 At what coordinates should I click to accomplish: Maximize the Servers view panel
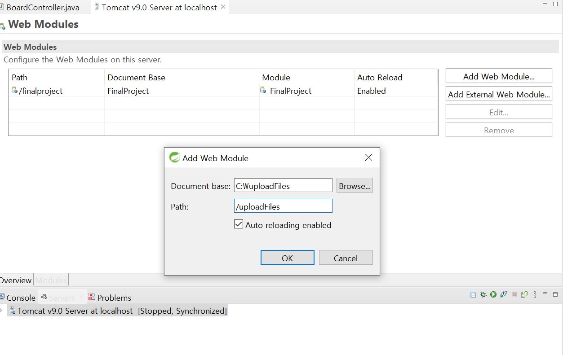click(x=555, y=294)
